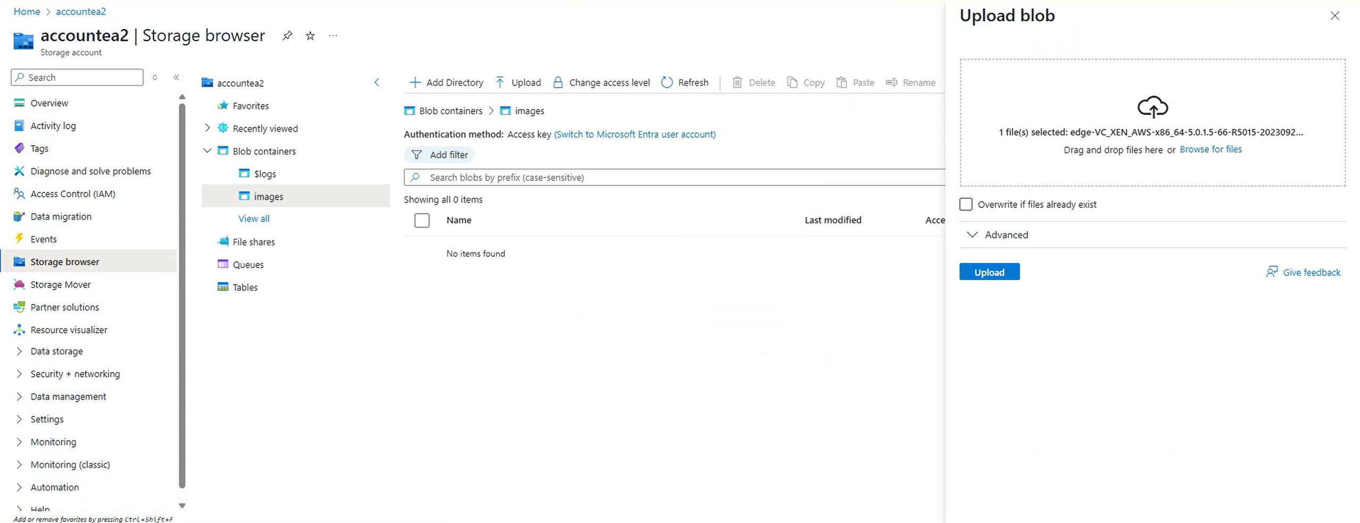The image size is (1360, 523).
Task: Collapse the Blob containers tree node
Action: click(x=208, y=151)
